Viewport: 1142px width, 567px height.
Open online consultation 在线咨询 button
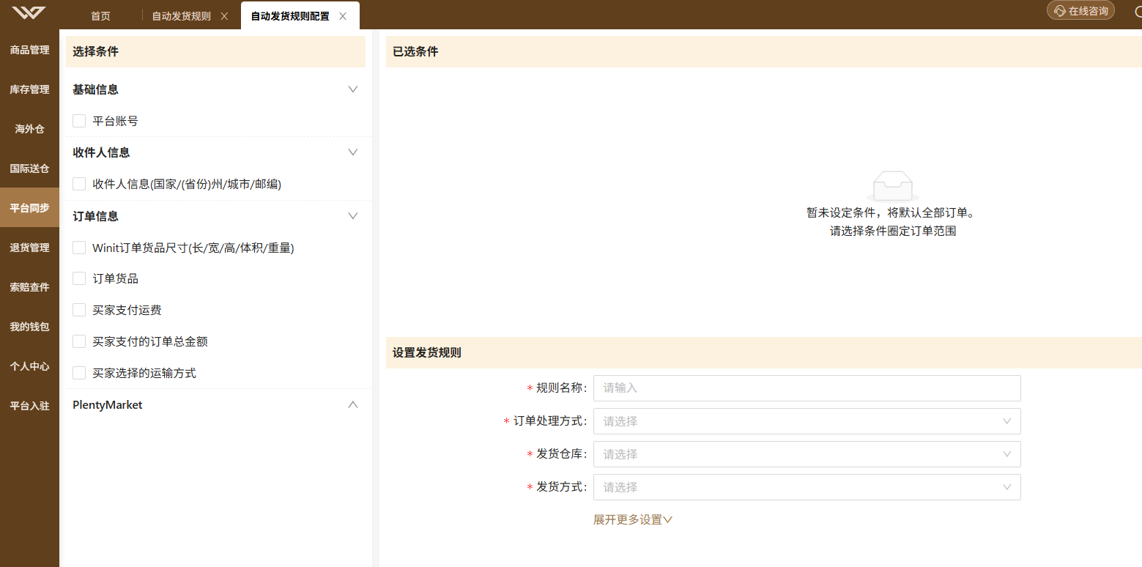click(1080, 11)
